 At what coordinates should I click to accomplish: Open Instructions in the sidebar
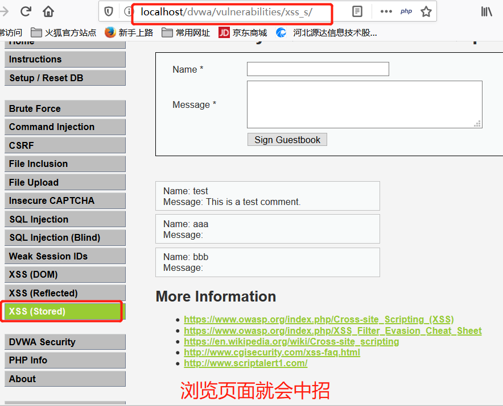click(x=65, y=60)
